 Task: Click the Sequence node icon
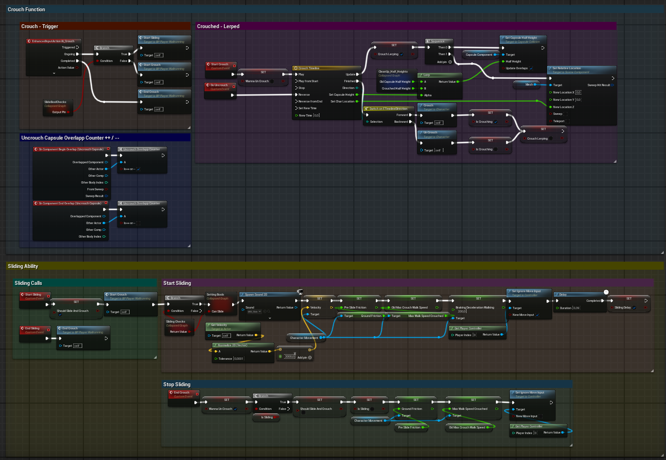pos(428,41)
